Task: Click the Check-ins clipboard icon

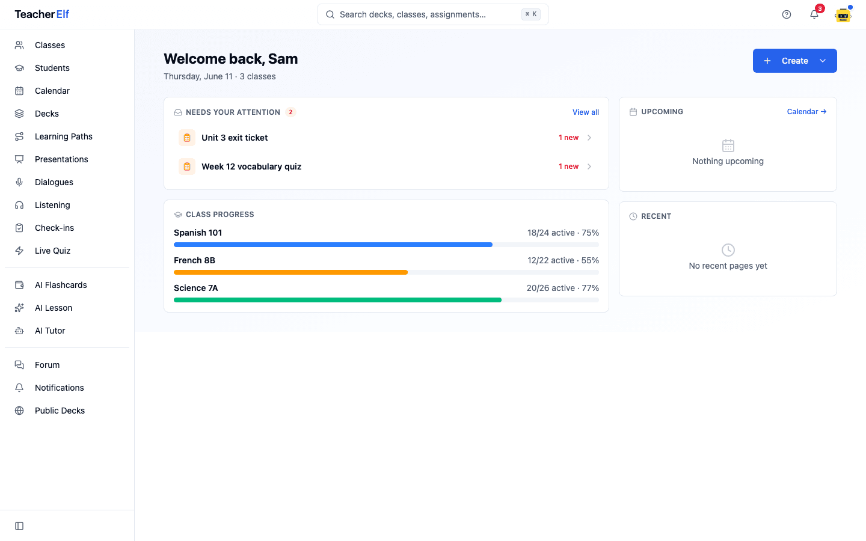Action: click(x=19, y=228)
